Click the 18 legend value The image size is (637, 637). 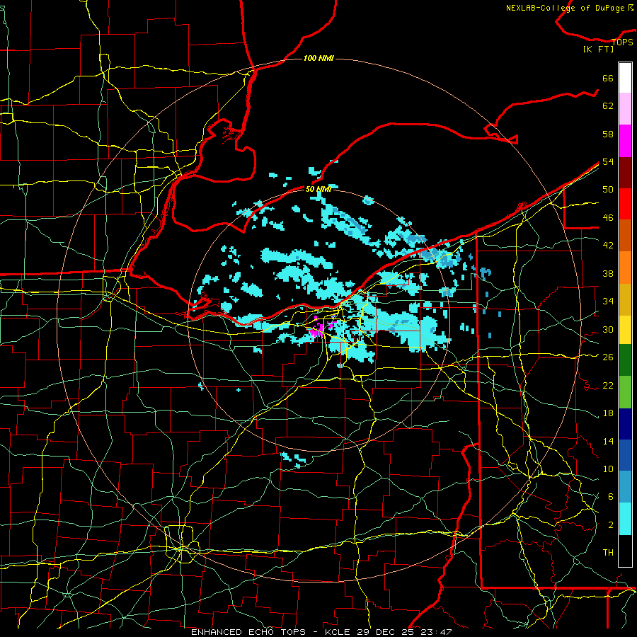[608, 413]
